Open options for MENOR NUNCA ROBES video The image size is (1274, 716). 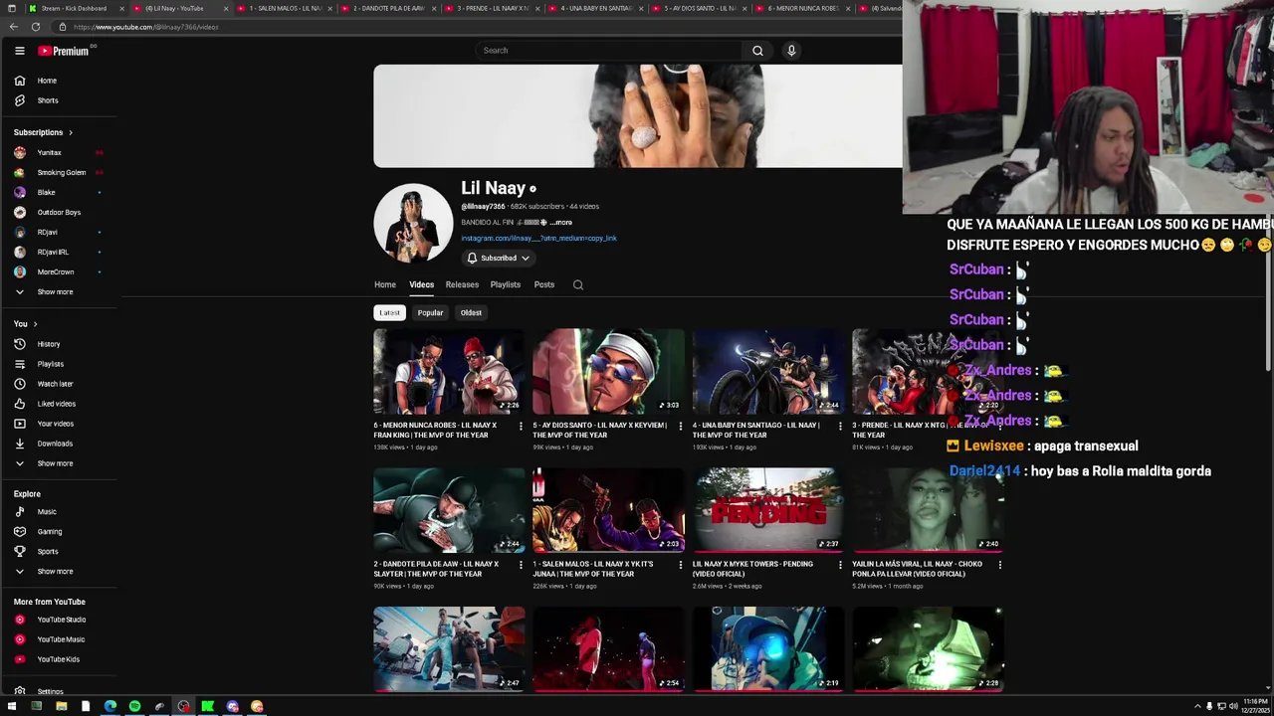tap(521, 426)
